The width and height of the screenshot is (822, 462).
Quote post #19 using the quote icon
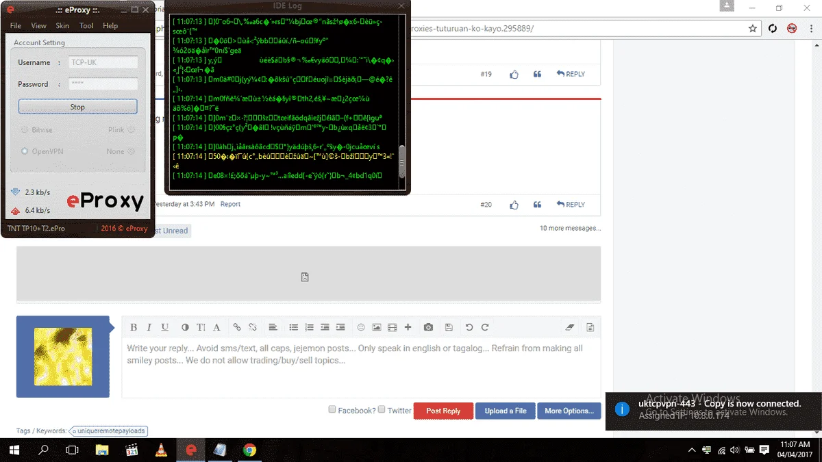[537, 74]
